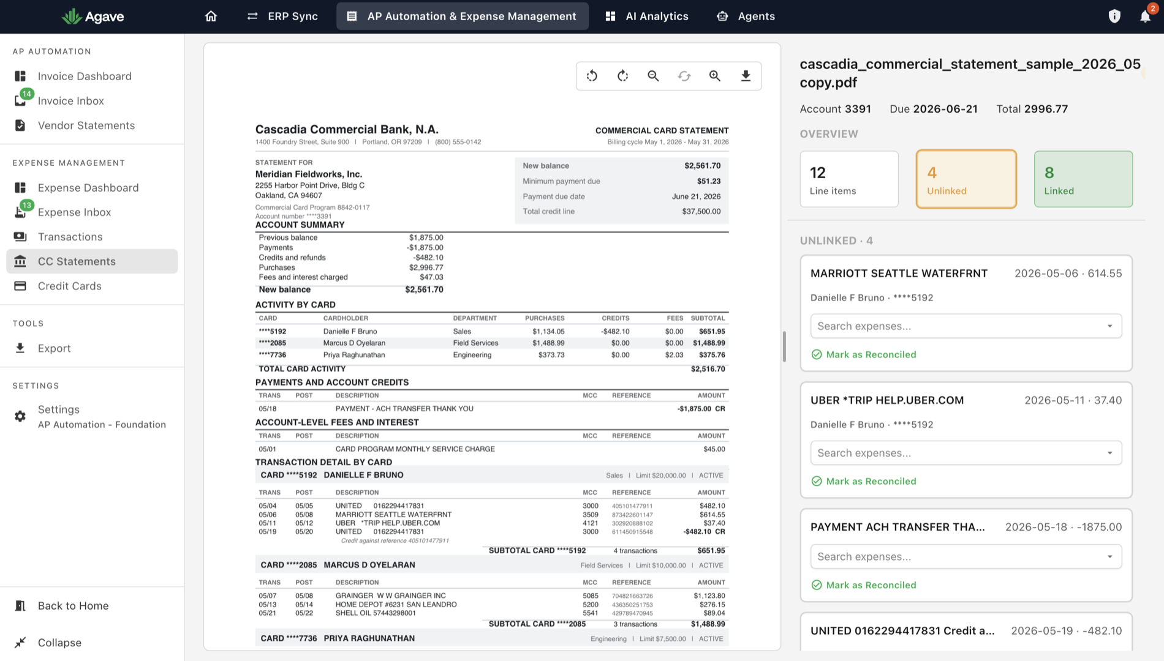Click the Home icon in top navigation
This screenshot has height=661, width=1164.
tap(211, 16)
